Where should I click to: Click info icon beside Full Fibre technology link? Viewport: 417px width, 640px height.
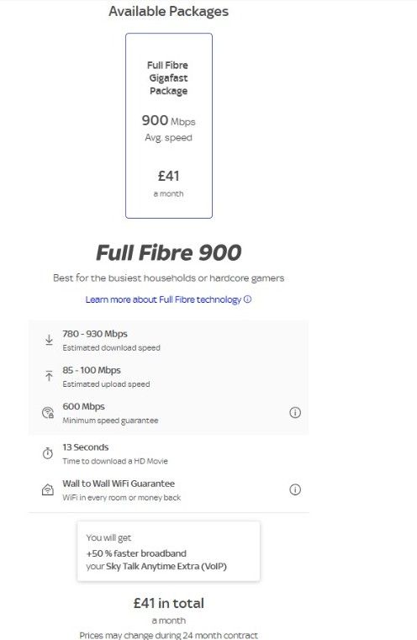(248, 299)
